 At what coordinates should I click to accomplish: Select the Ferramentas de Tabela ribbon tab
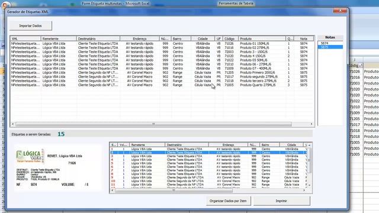[x=236, y=4]
